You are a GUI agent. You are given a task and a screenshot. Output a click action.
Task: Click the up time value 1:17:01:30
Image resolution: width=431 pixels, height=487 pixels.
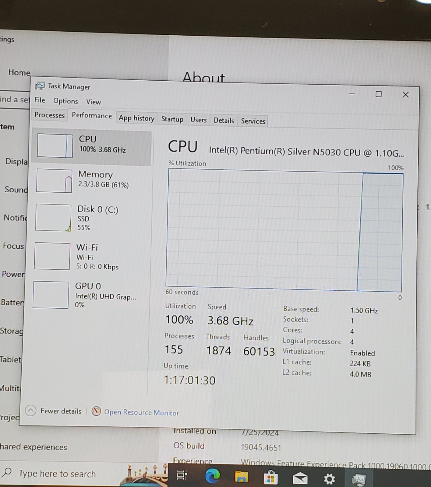pyautogui.click(x=189, y=380)
